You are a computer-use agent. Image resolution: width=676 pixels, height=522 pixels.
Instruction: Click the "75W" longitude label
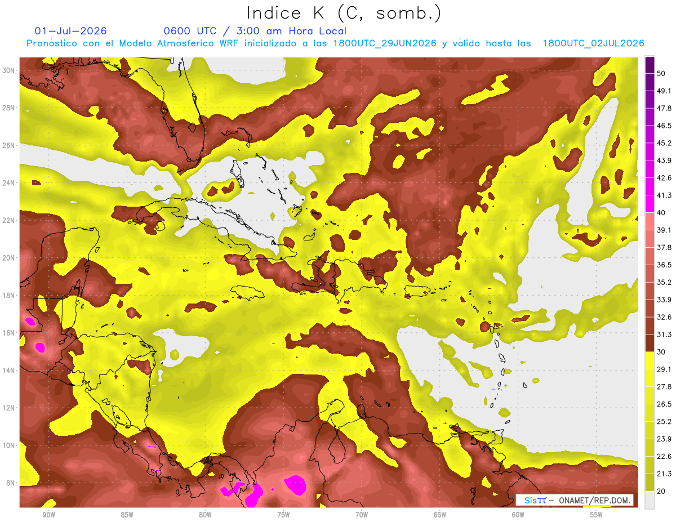point(283,515)
